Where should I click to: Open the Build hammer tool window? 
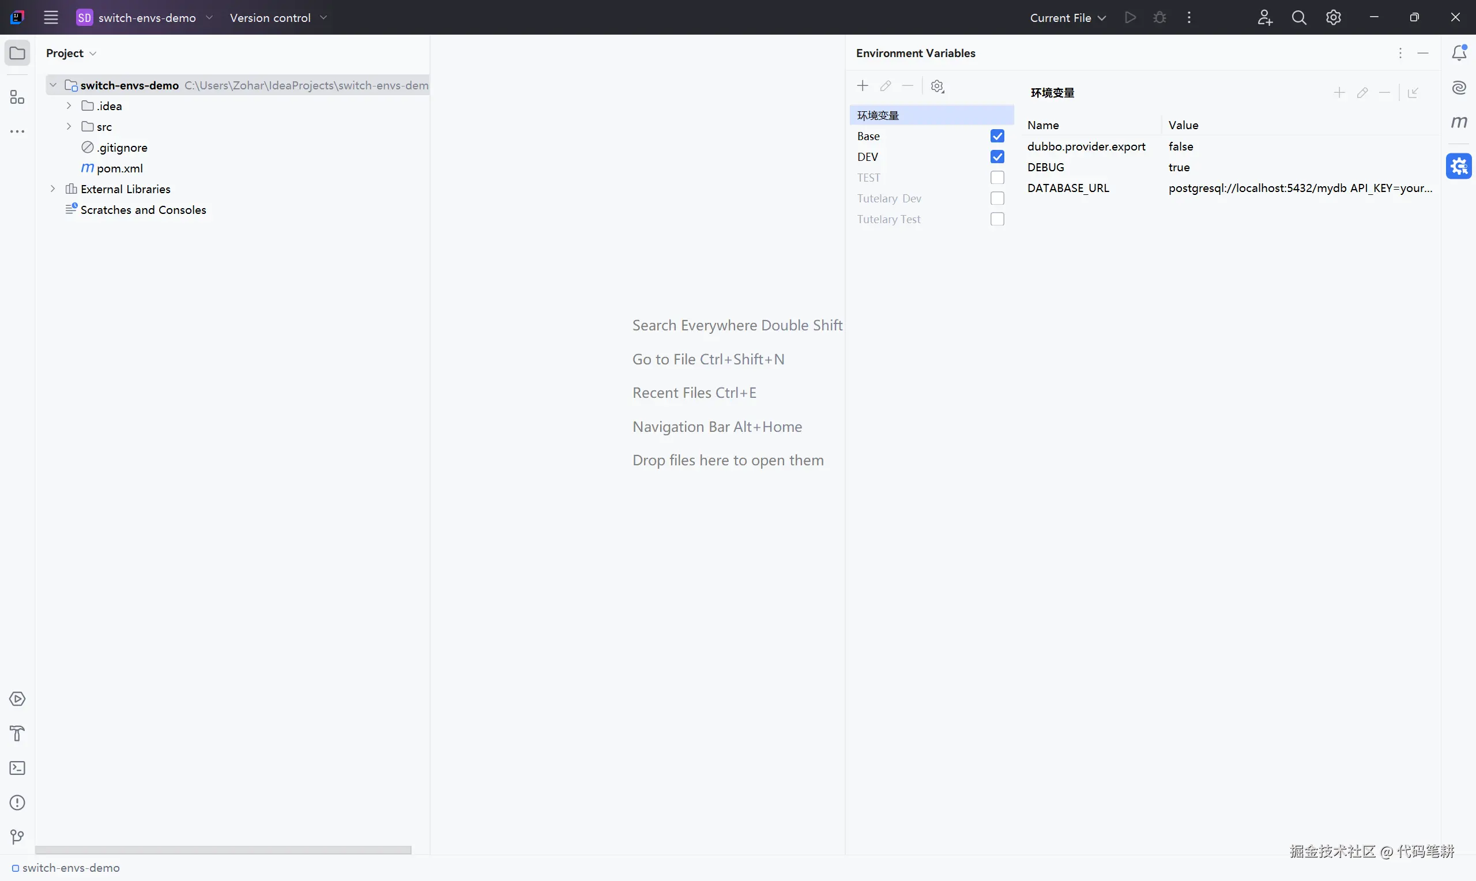click(17, 734)
